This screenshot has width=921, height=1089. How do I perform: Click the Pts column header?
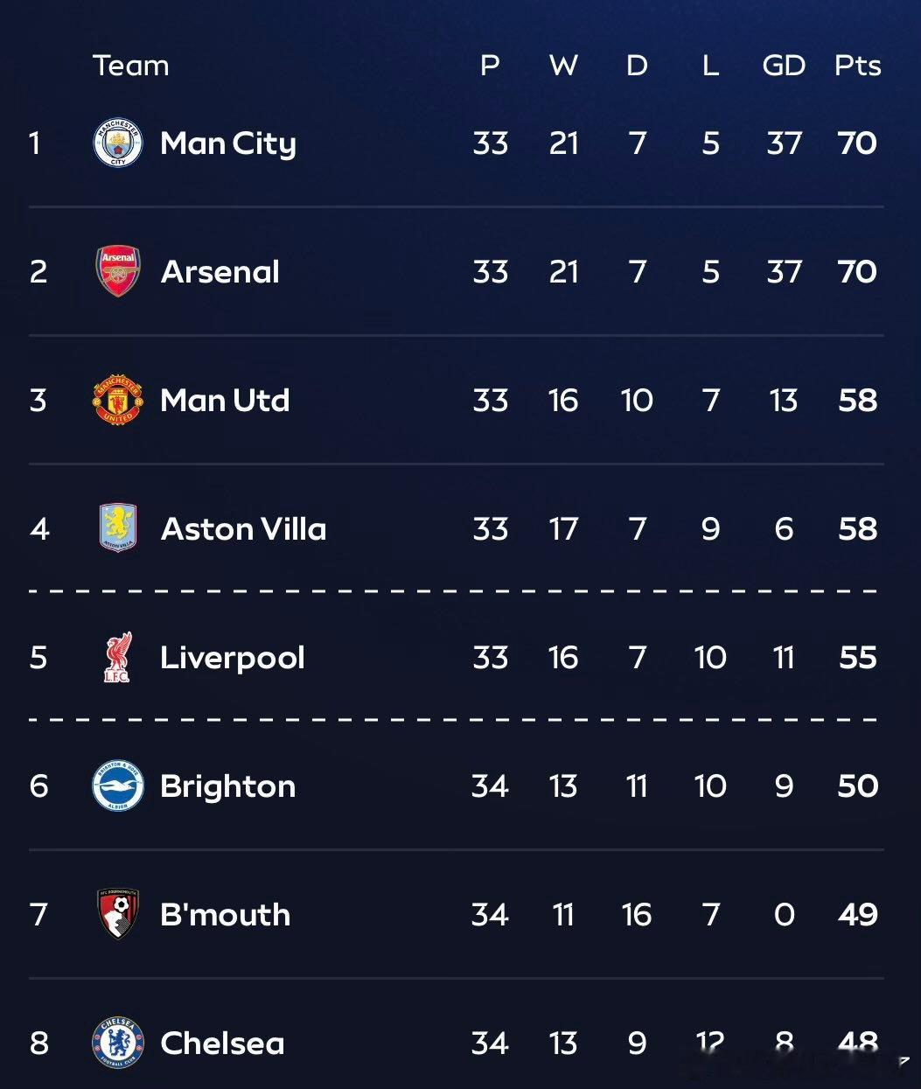coord(857,66)
